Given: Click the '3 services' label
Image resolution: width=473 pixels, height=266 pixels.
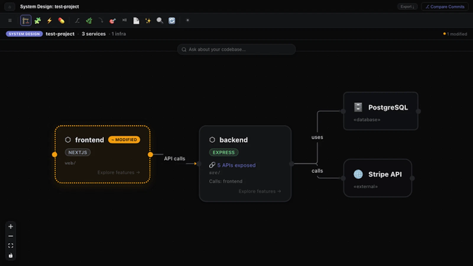Looking at the screenshot, I should 94,34.
